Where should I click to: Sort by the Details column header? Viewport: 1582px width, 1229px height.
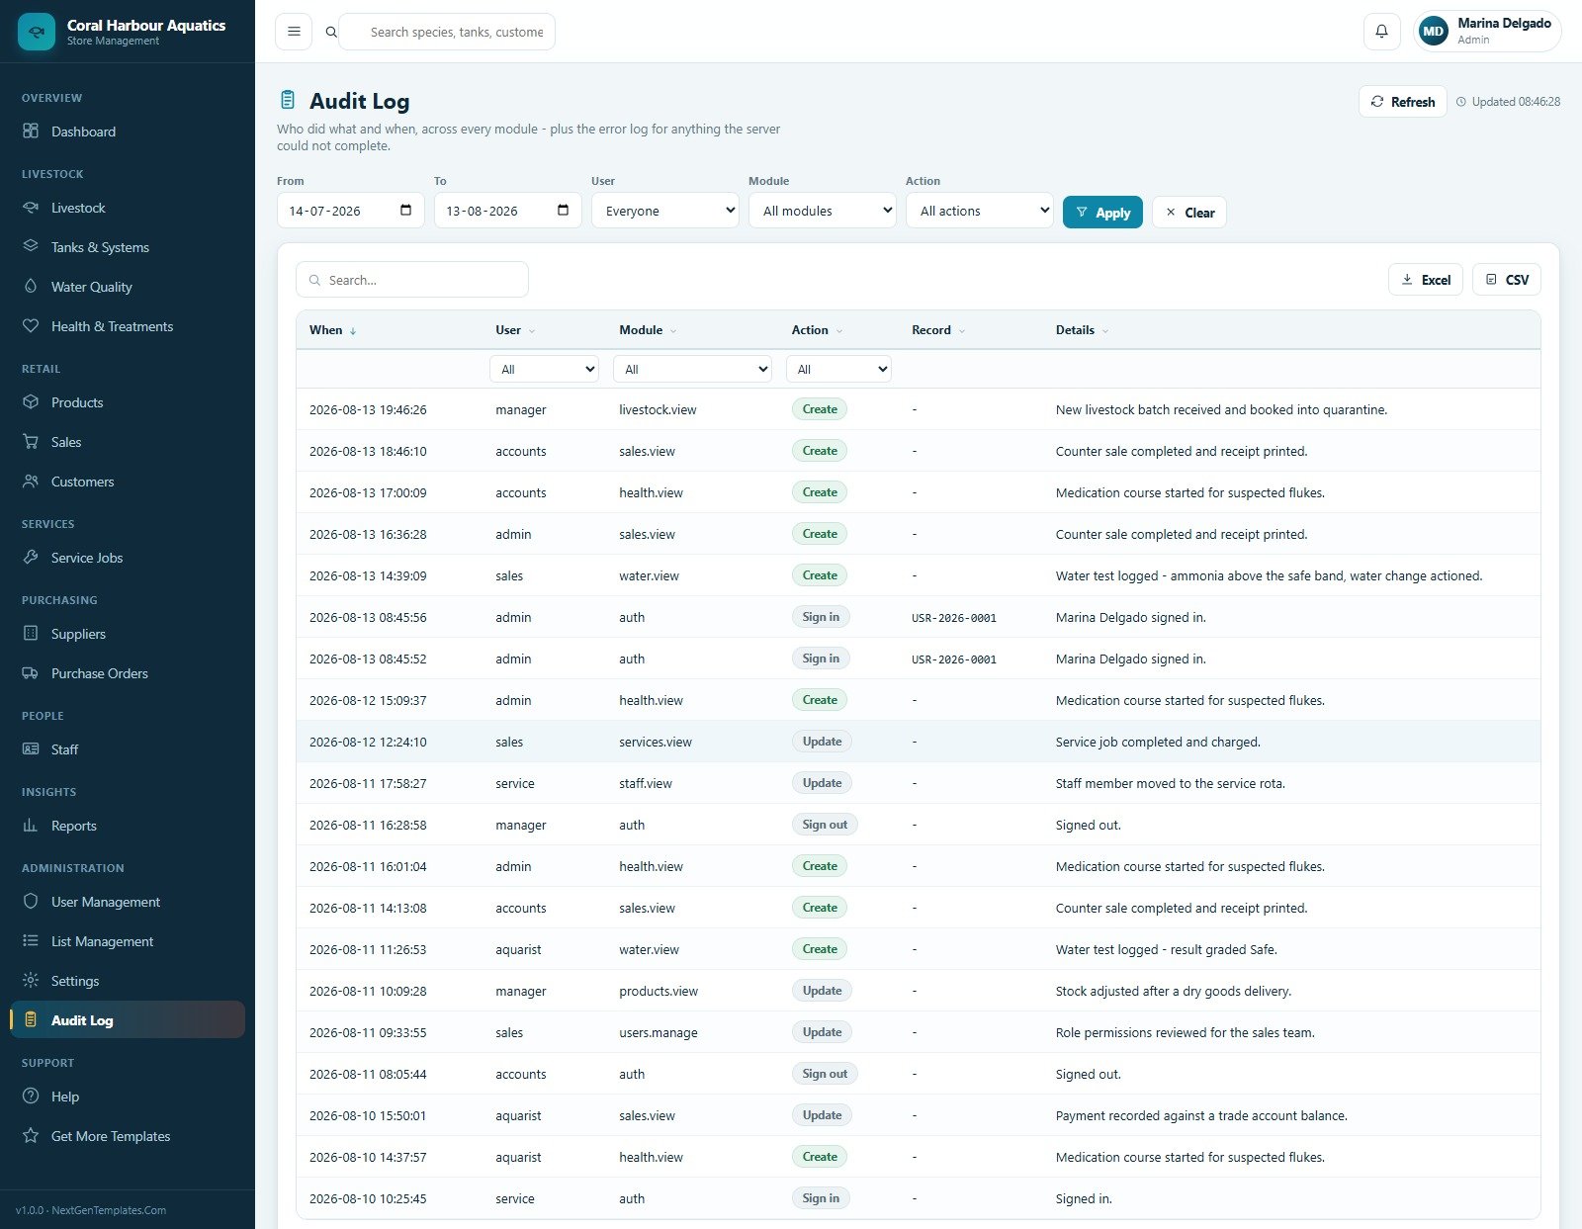[1082, 330]
